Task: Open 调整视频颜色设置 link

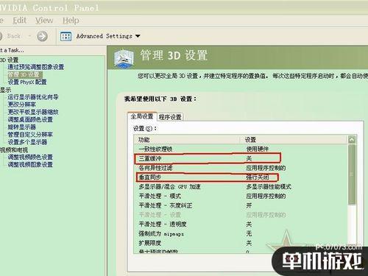Action: click(30, 157)
